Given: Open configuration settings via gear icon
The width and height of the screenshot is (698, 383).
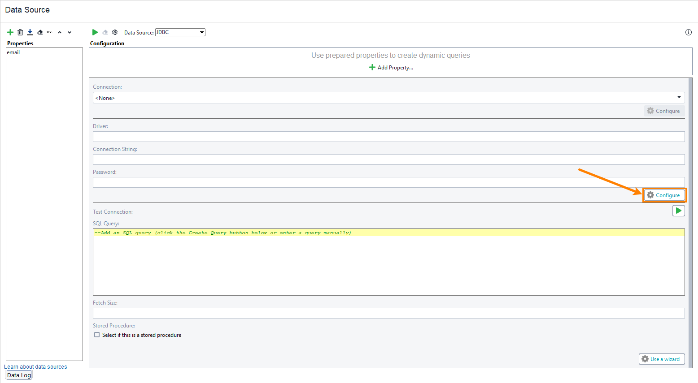Looking at the screenshot, I should [x=115, y=32].
